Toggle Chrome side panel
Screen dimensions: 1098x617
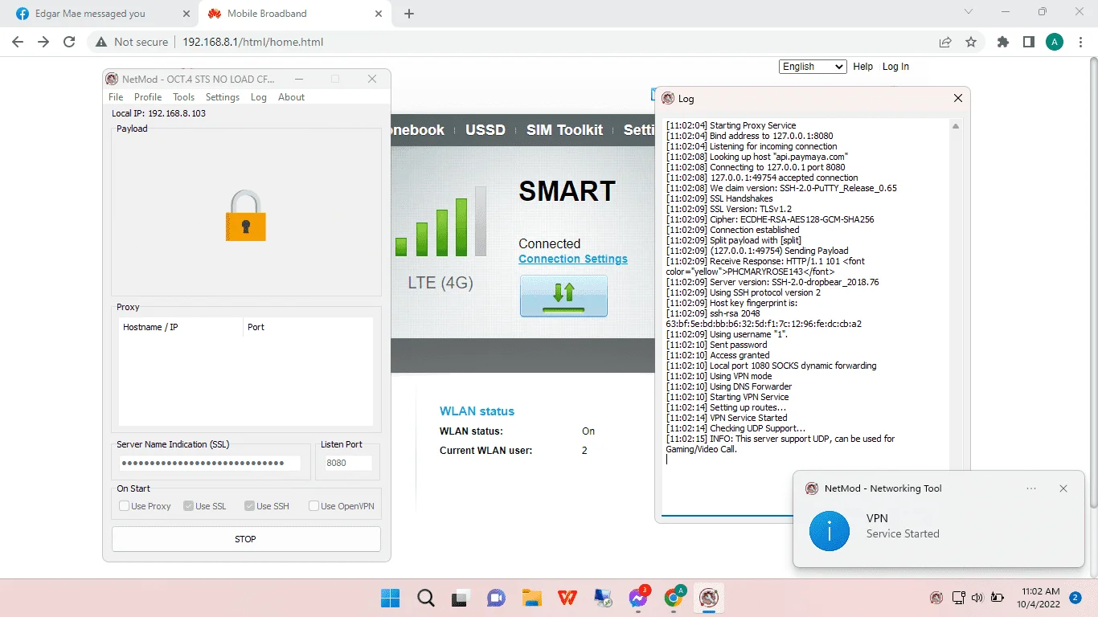[1028, 42]
